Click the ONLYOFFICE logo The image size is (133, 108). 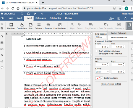[x=8, y=14]
